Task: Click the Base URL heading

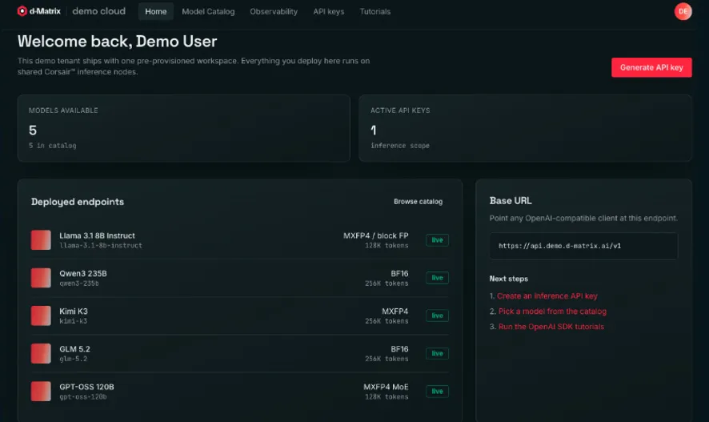Action: pyautogui.click(x=511, y=200)
